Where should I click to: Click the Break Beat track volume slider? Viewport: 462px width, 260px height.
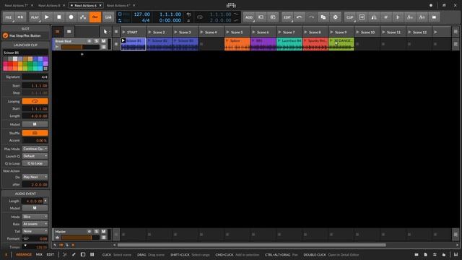(80, 47)
